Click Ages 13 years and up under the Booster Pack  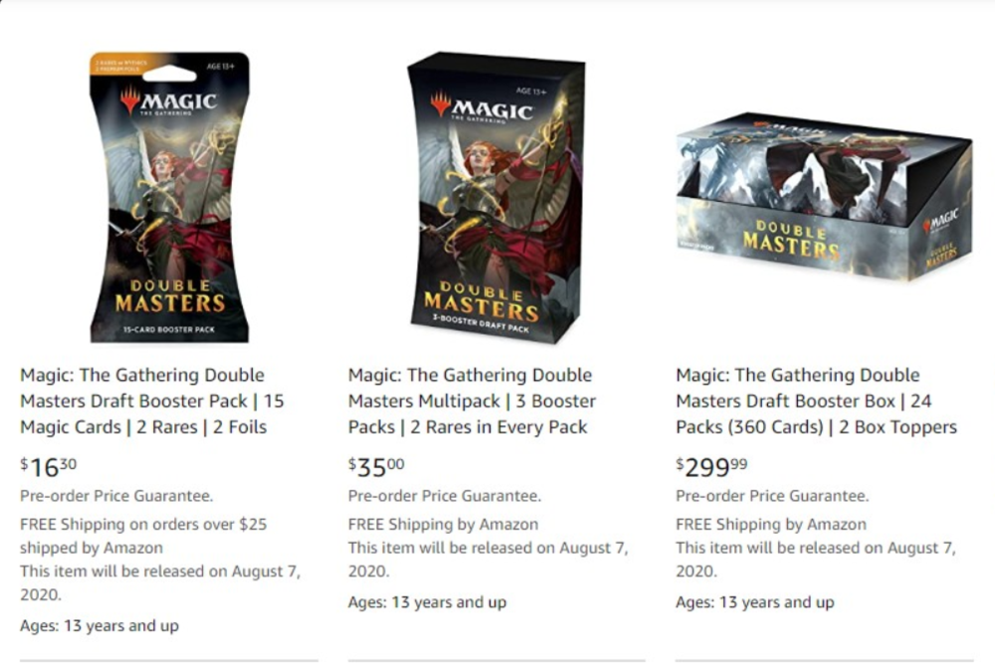99,626
